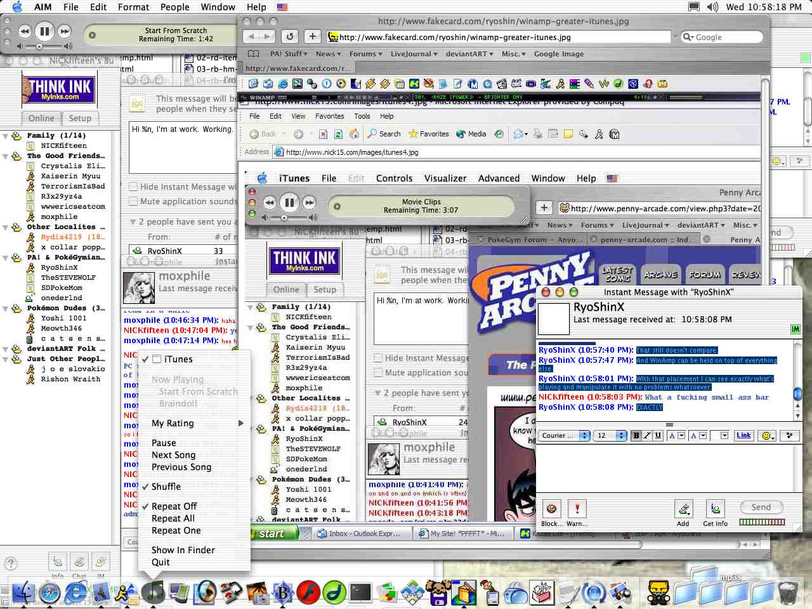This screenshot has height=609, width=812.
Task: Open the font size 12 dropdown
Action: coord(610,436)
